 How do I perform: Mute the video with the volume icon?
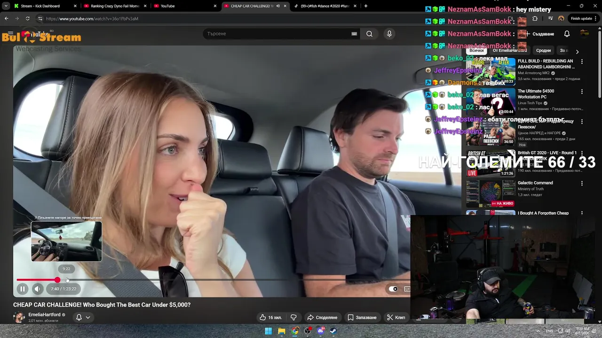[x=37, y=289]
